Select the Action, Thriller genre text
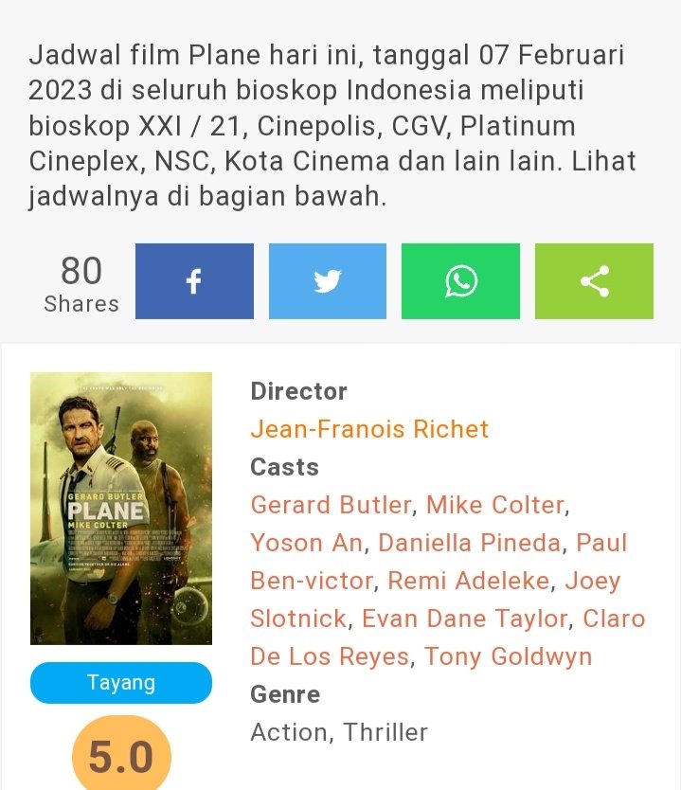681x790 pixels. tap(339, 732)
